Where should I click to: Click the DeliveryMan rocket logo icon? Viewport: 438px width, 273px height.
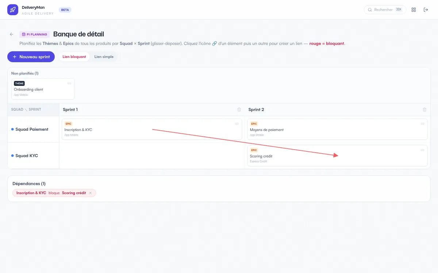tap(13, 10)
